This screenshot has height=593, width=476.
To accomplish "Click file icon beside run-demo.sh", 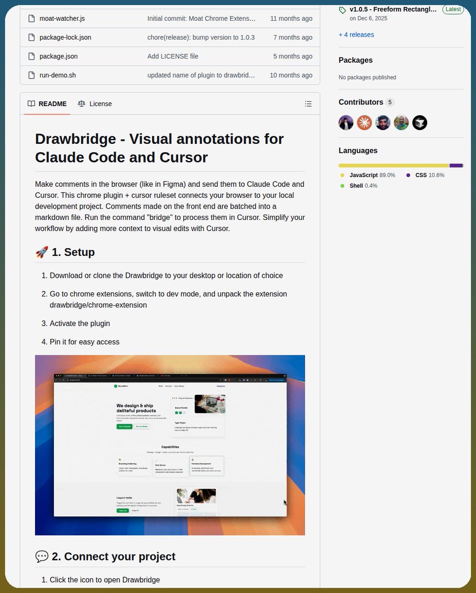I will coord(31,75).
